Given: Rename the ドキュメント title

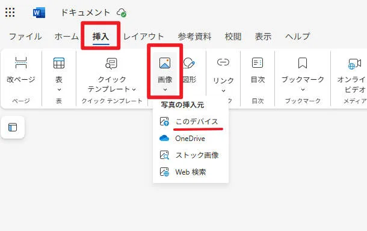Looking at the screenshot, I should 85,13.
